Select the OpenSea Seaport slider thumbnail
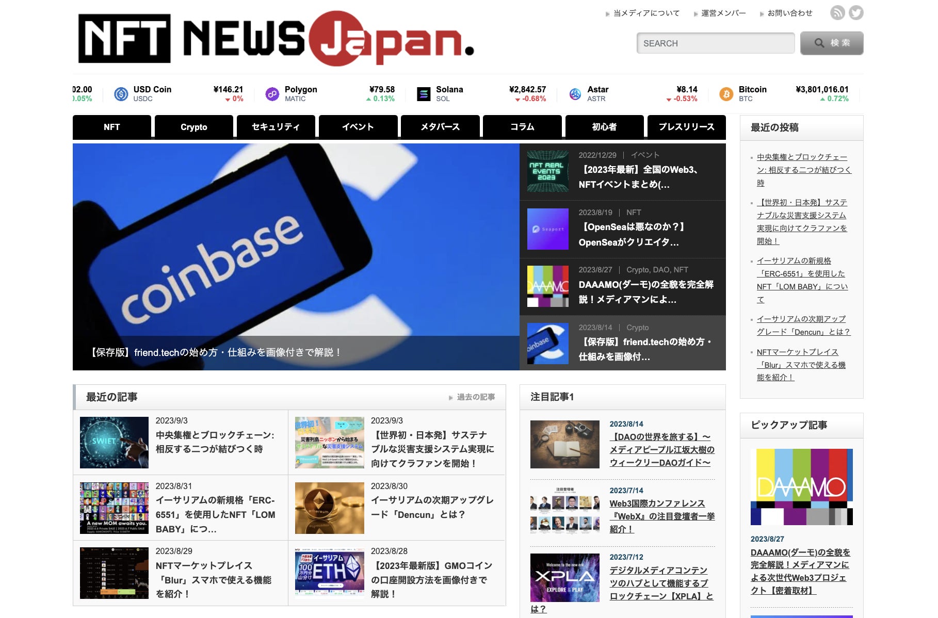 coord(547,229)
